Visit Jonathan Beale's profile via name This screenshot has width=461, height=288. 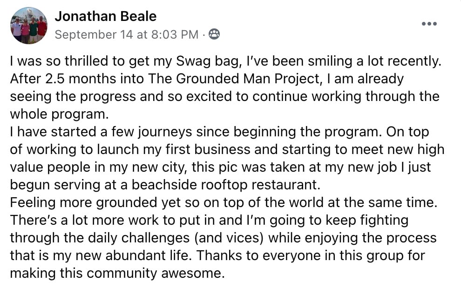pyautogui.click(x=106, y=16)
